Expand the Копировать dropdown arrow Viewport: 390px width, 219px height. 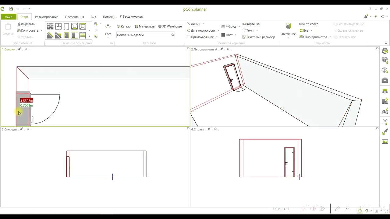click(x=41, y=30)
